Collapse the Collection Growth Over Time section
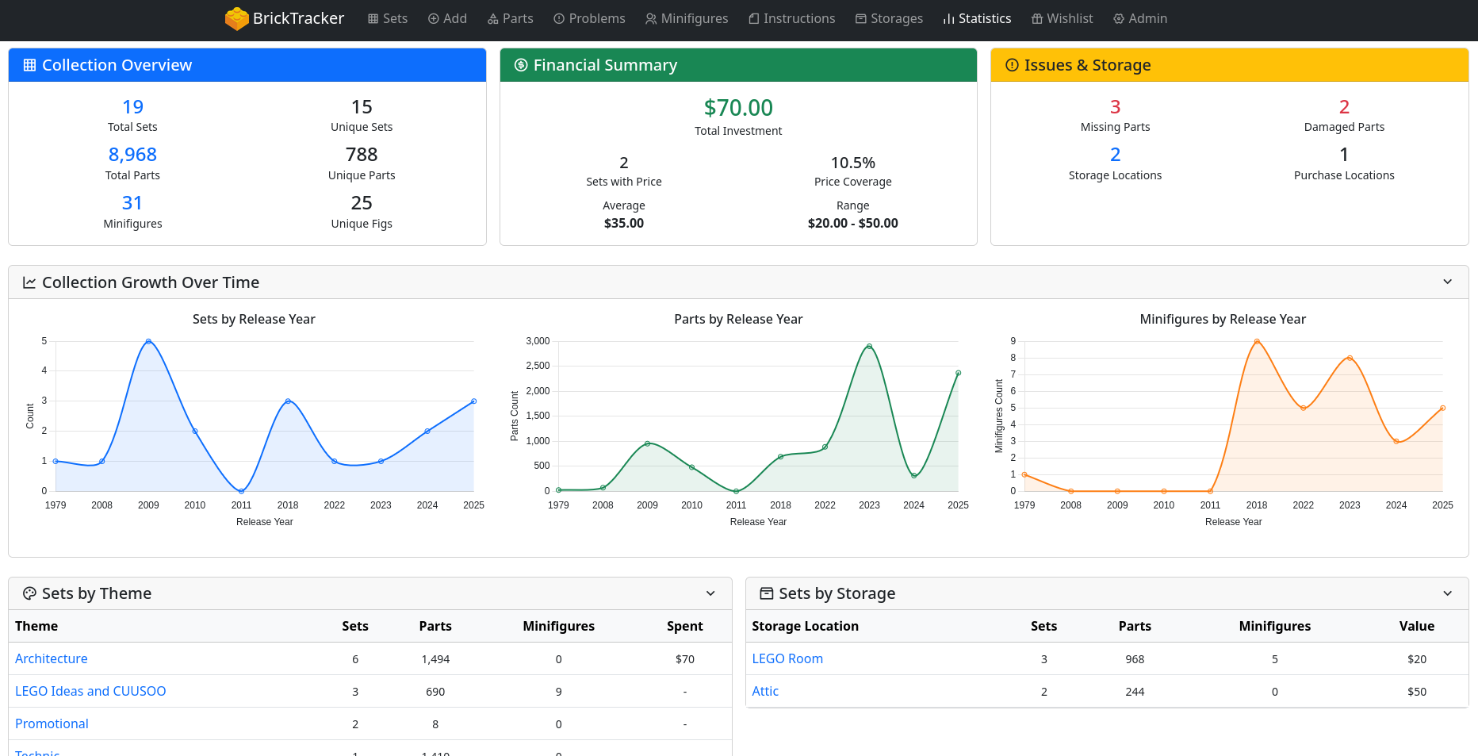 [1447, 282]
